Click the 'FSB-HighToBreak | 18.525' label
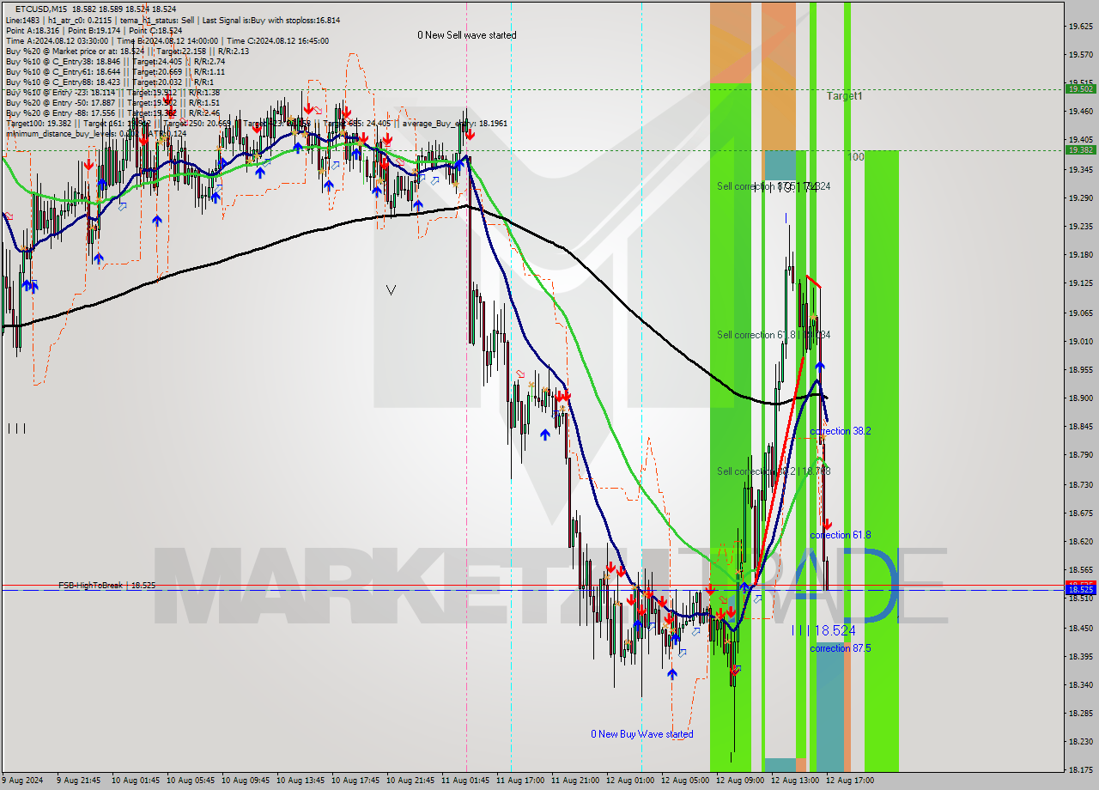1099x790 pixels. 107,585
